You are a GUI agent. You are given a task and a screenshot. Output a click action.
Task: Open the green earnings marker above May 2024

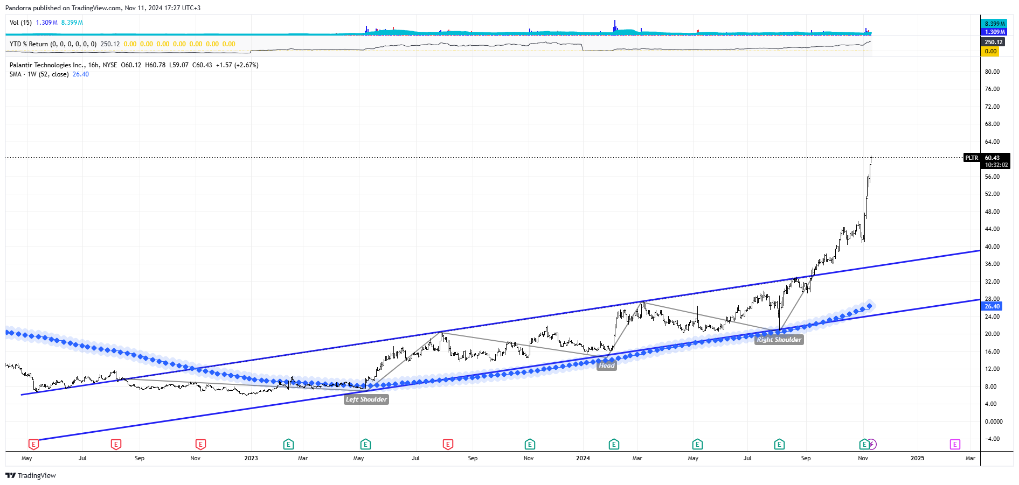(x=697, y=444)
